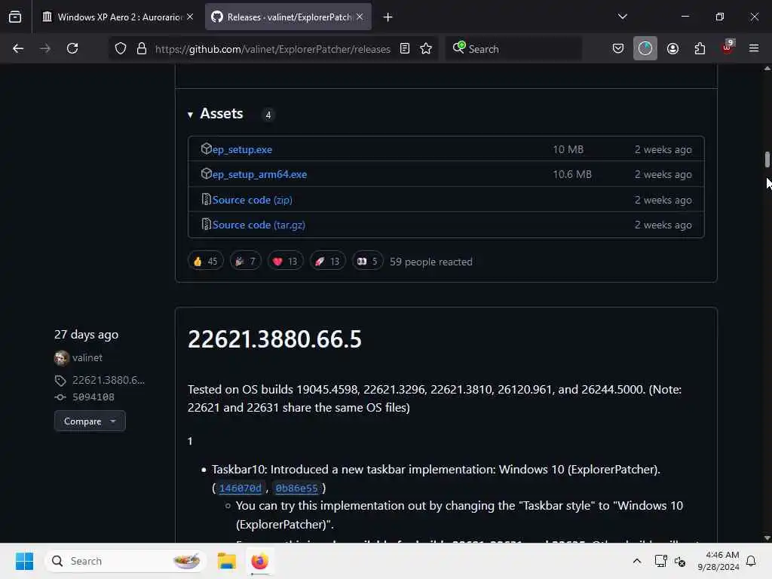The height and width of the screenshot is (579, 772).
Task: Reload the current page
Action: tap(72, 48)
